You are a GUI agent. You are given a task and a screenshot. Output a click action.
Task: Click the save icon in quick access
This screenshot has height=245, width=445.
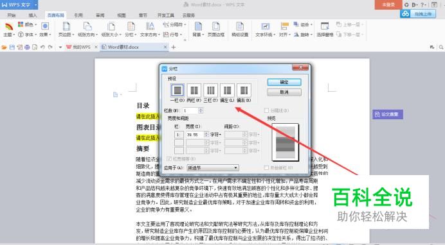(12, 47)
